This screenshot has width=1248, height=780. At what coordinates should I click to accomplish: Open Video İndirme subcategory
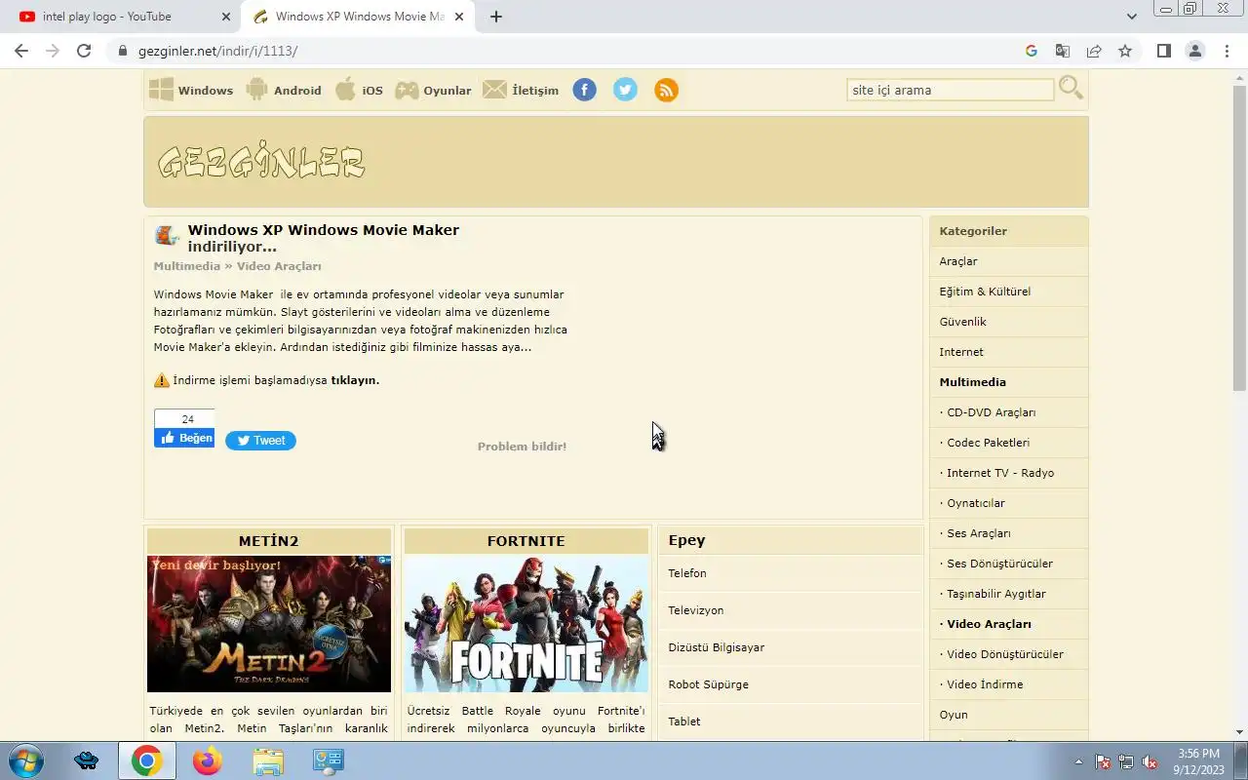(1008, 684)
